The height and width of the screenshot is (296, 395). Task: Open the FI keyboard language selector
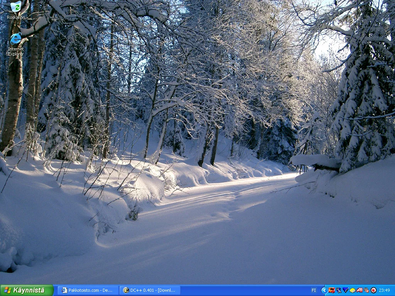tap(314, 290)
